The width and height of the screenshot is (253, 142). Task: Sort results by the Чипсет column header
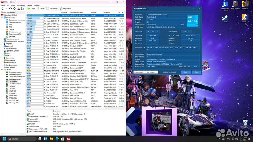pos(97,12)
